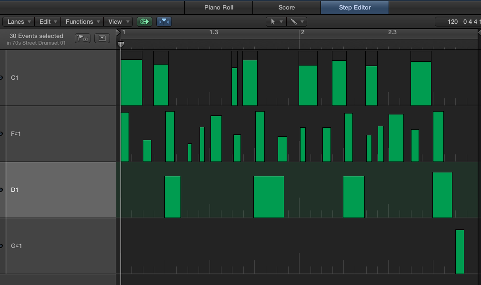Select the Step Editor tab
This screenshot has width=481, height=285.
tap(355, 8)
